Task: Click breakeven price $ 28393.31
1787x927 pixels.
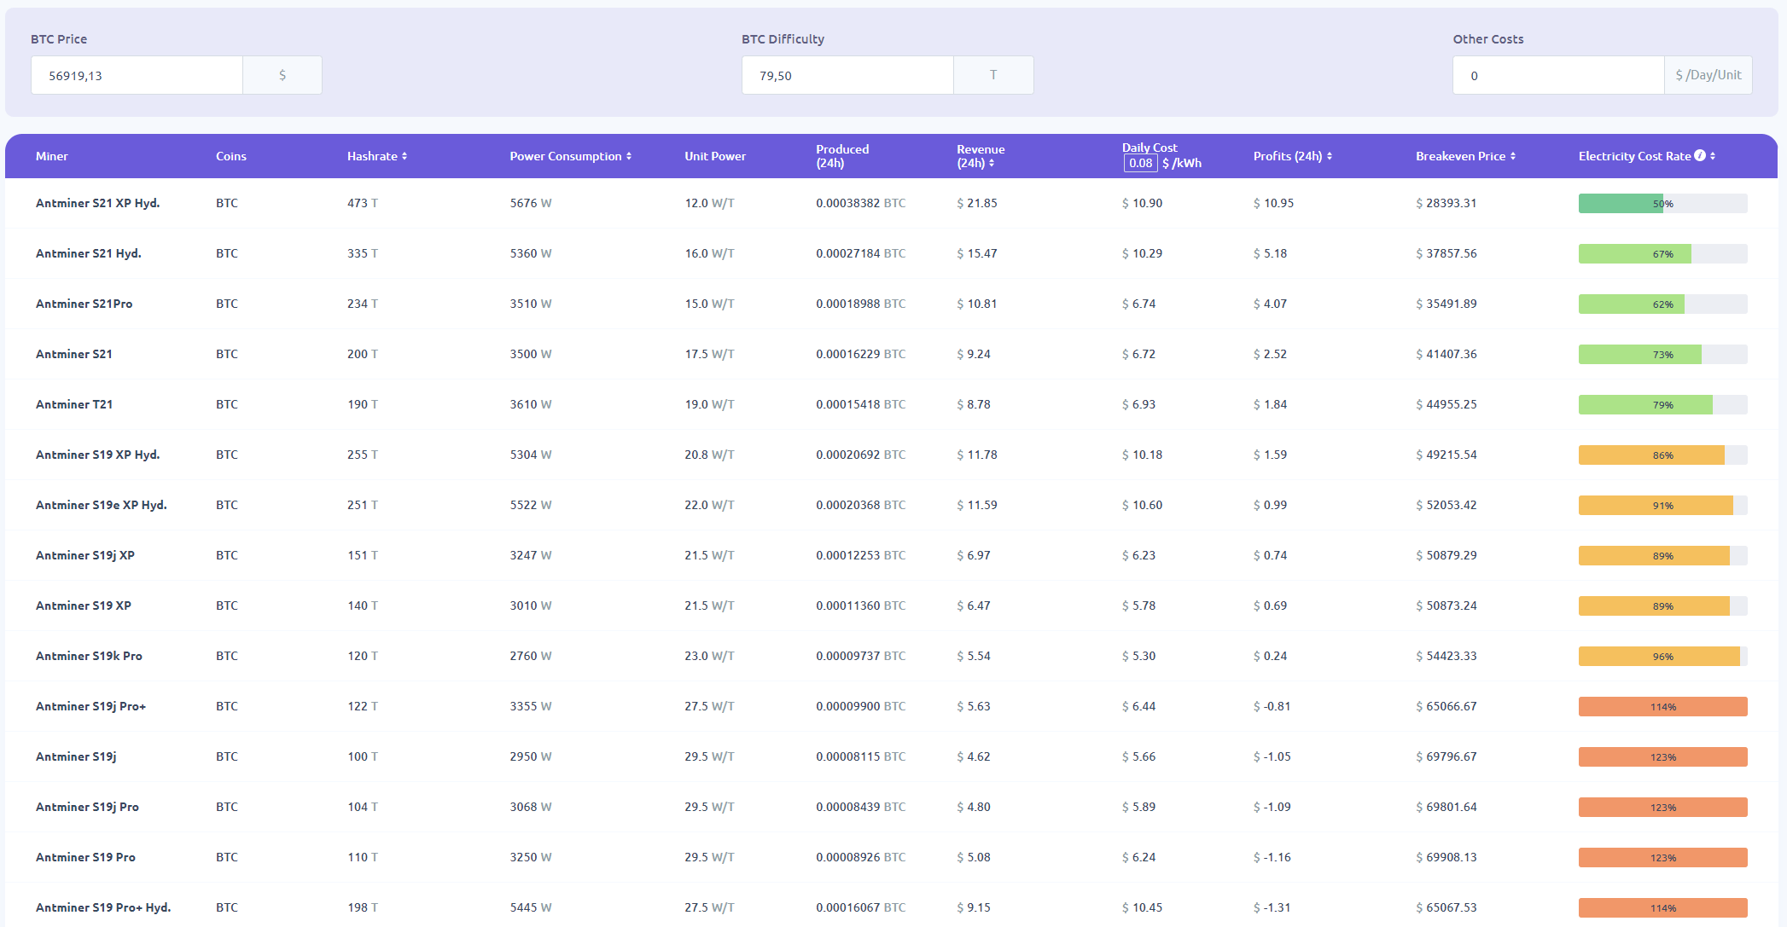Action: tap(1446, 203)
